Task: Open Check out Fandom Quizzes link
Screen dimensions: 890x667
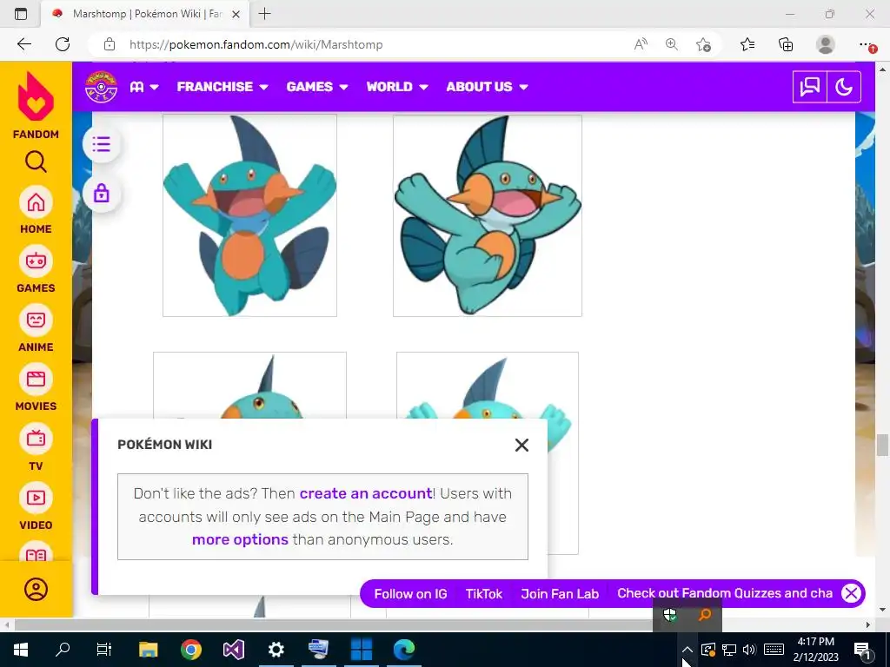Action: [724, 593]
